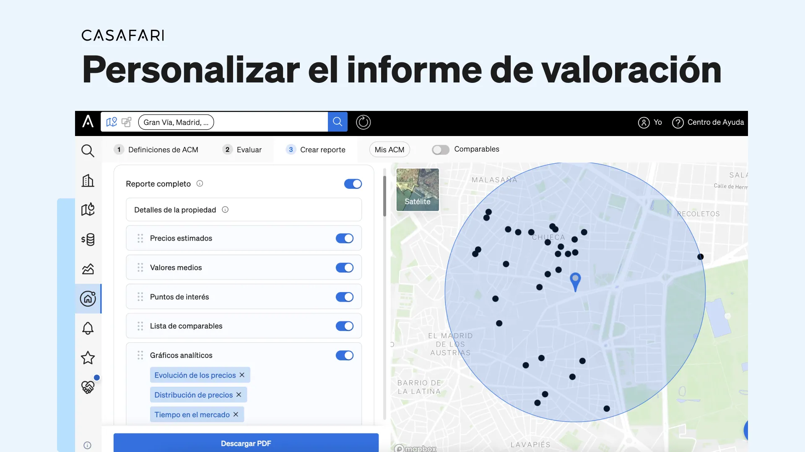Enable the Comparables toggle

[x=440, y=149]
